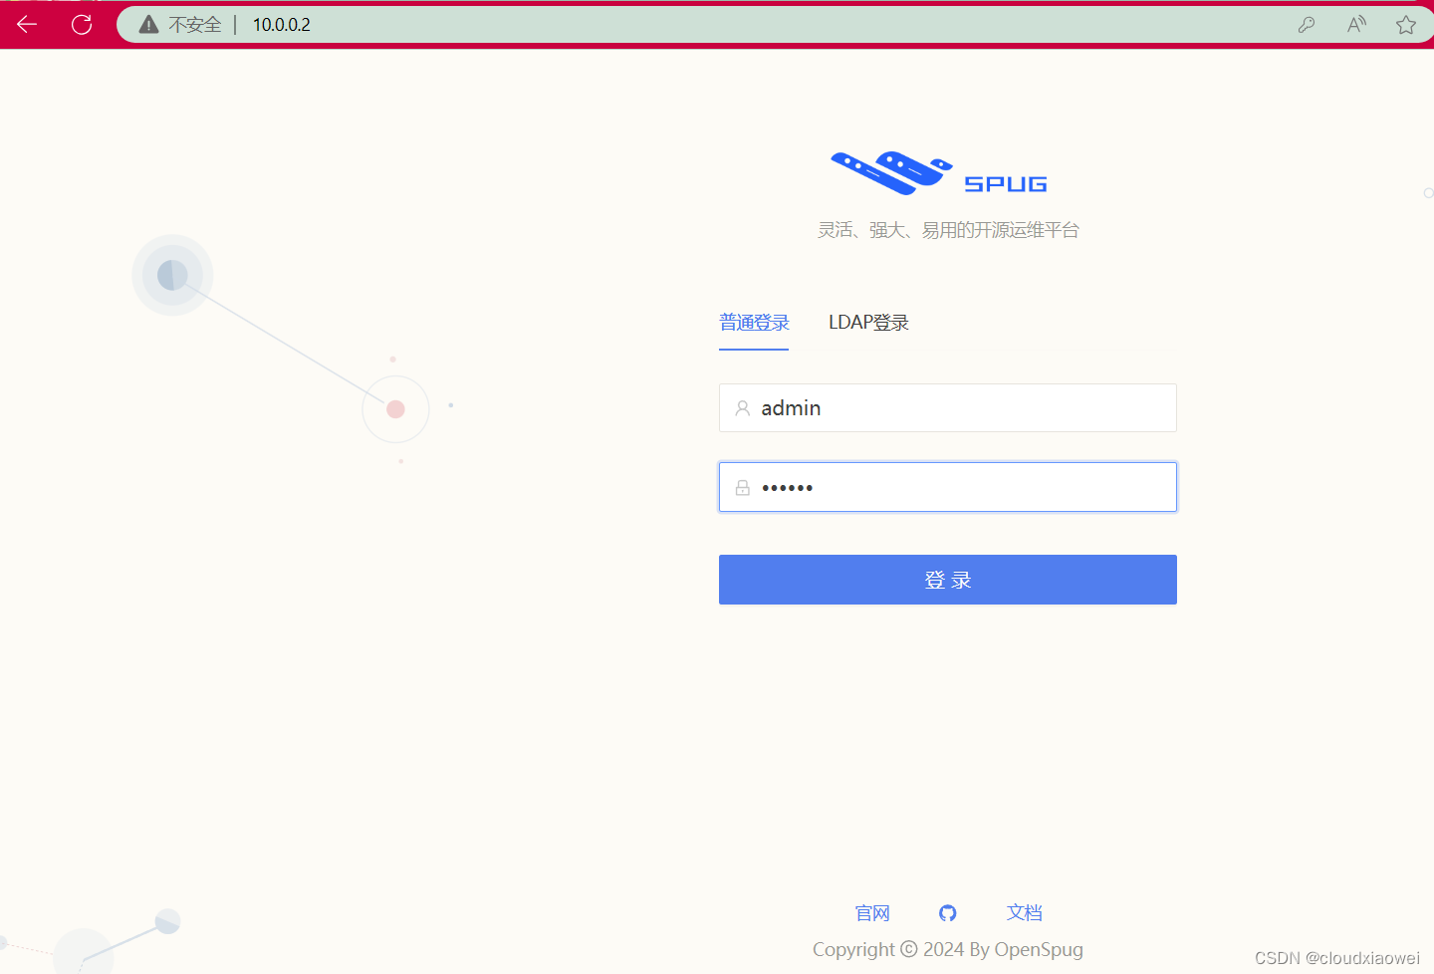Open the 官网 official site link
The height and width of the screenshot is (974, 1434).
[872, 913]
